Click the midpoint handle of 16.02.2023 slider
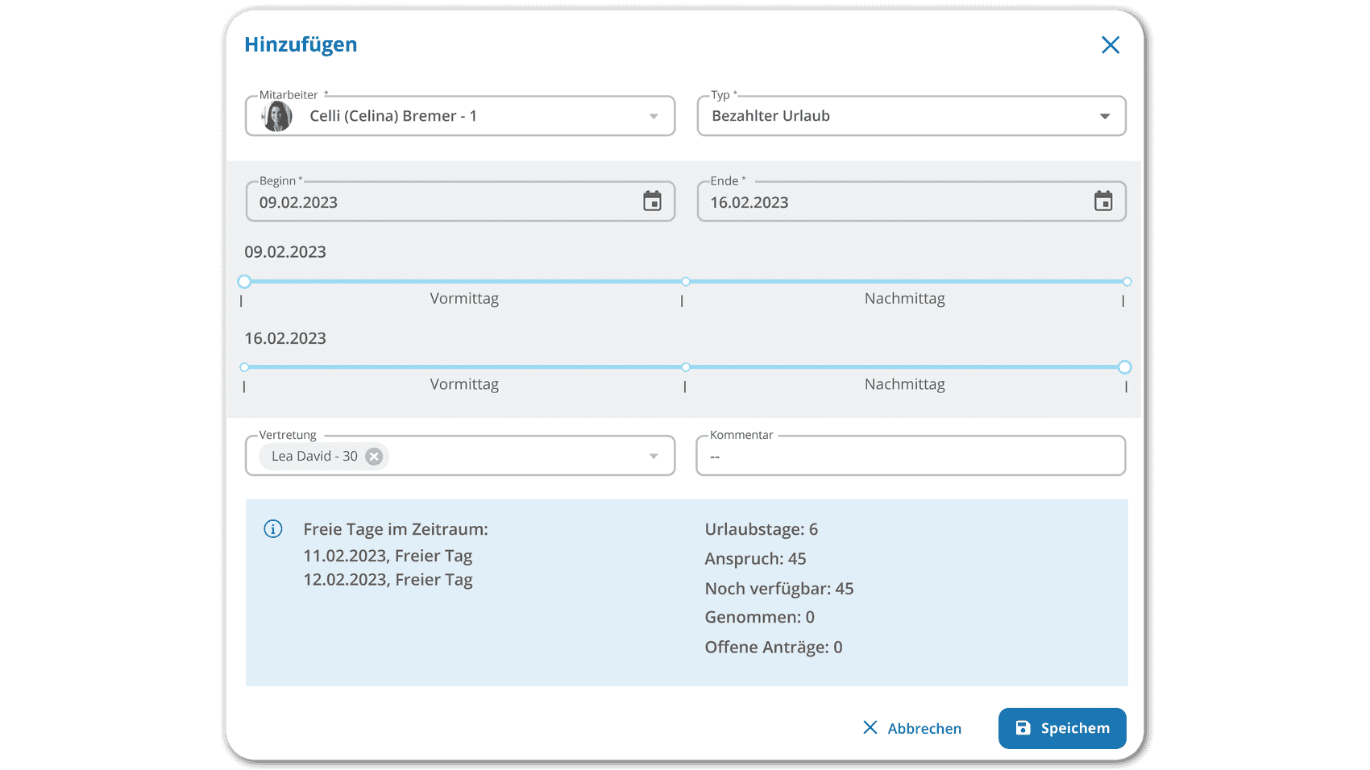1370x770 pixels. pyautogui.click(x=686, y=367)
